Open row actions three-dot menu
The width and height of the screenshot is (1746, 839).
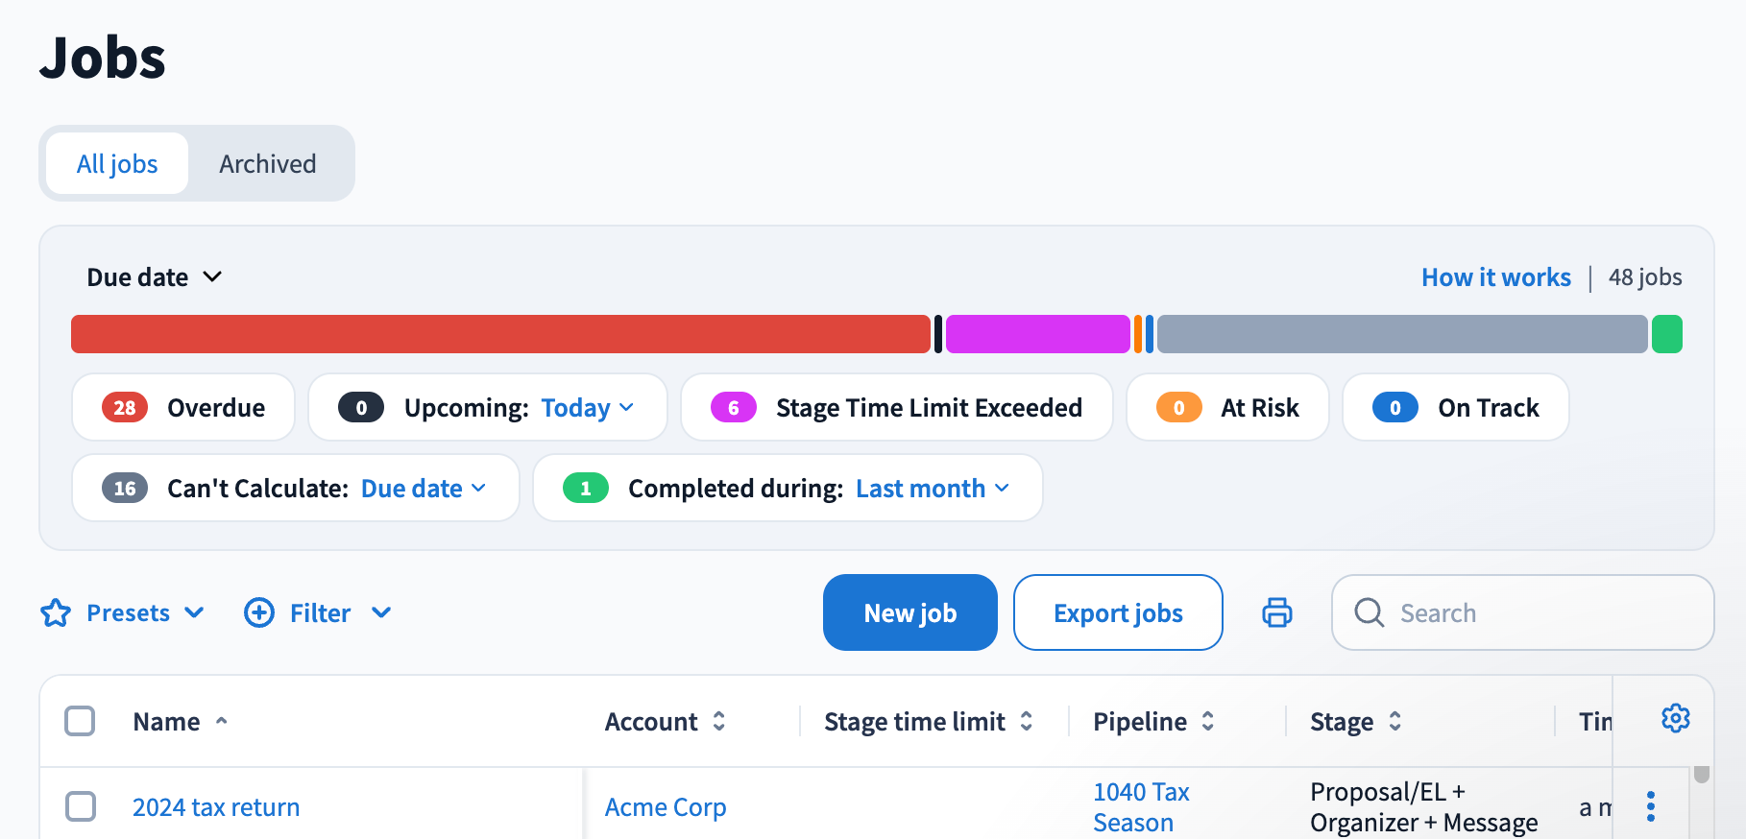click(x=1651, y=806)
